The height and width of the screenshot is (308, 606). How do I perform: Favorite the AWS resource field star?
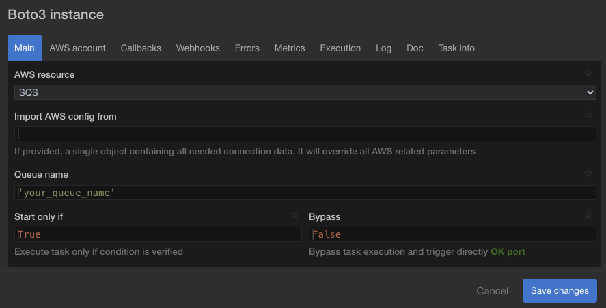(x=588, y=72)
